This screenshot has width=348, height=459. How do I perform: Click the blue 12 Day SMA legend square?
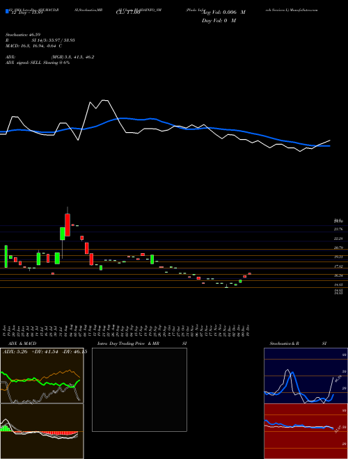pos(8,11)
